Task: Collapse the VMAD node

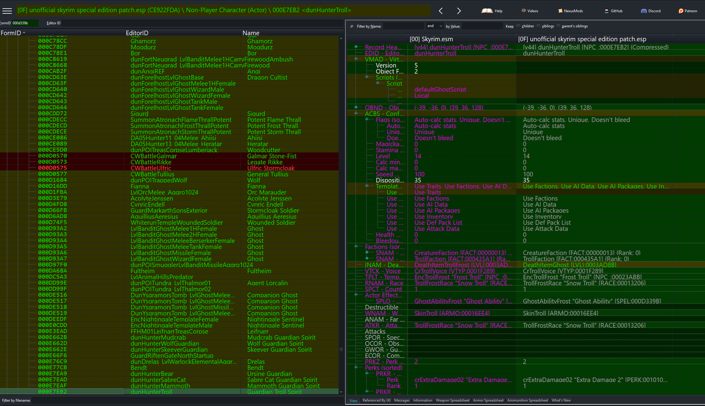Action: coord(356,59)
